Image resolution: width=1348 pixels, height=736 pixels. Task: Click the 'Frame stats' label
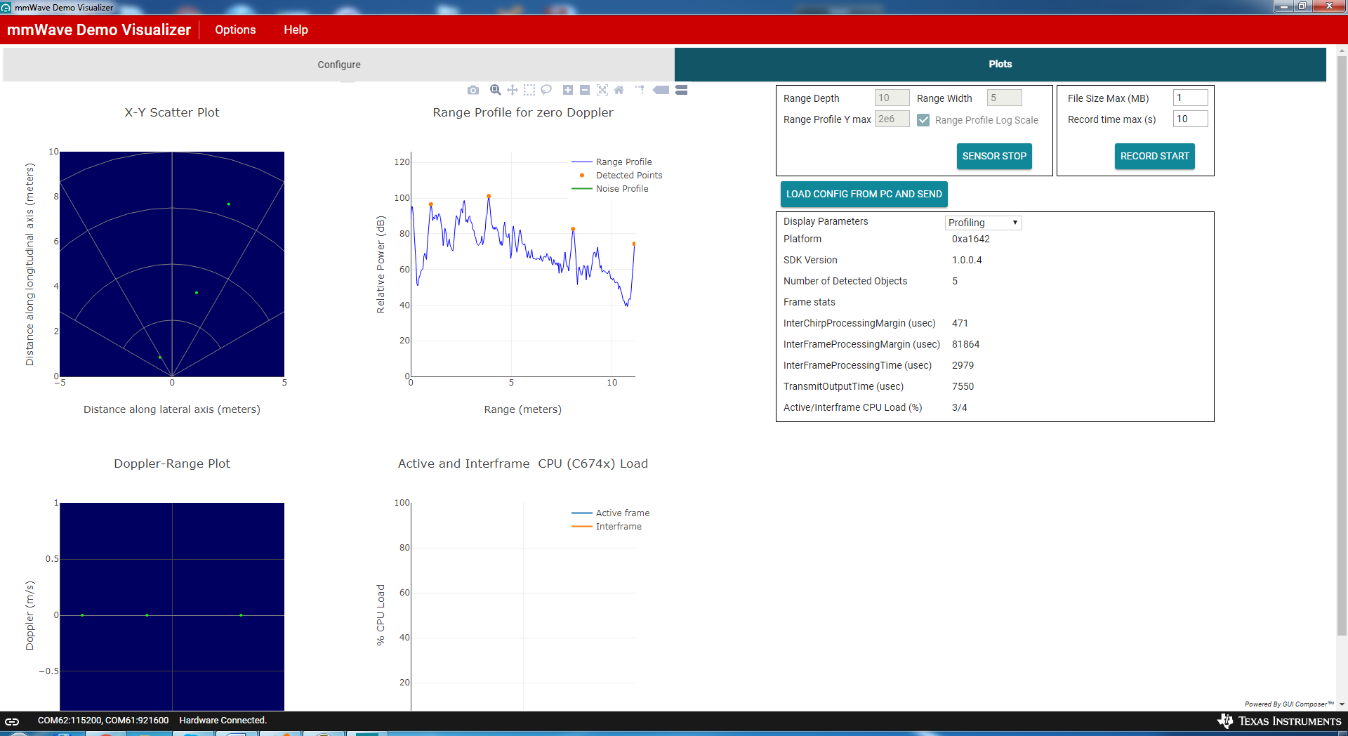tap(810, 302)
